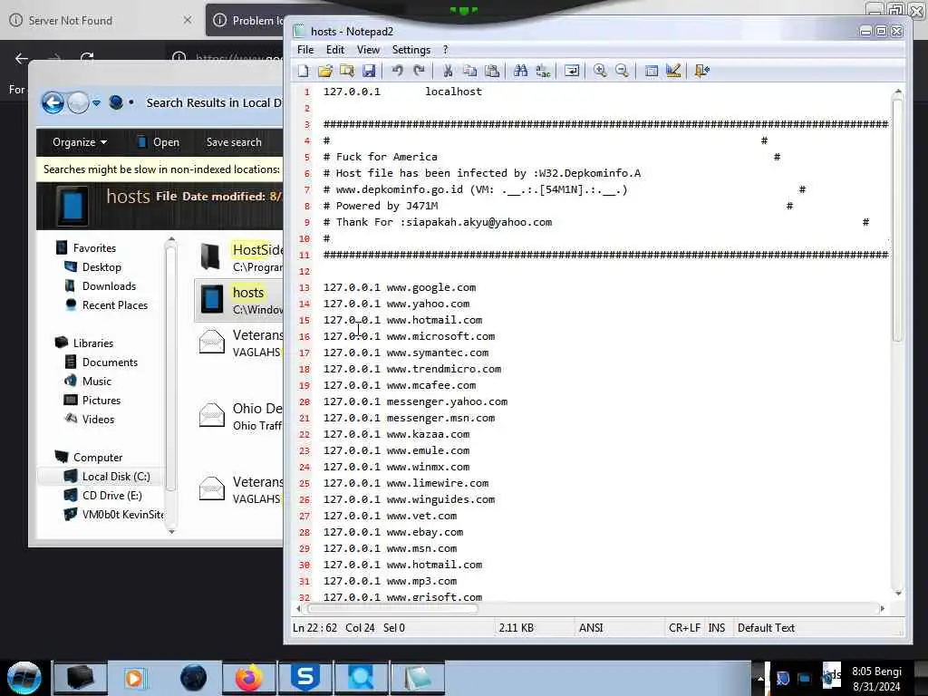Image resolution: width=928 pixels, height=696 pixels.
Task: Open the Documents library
Action: tap(110, 362)
